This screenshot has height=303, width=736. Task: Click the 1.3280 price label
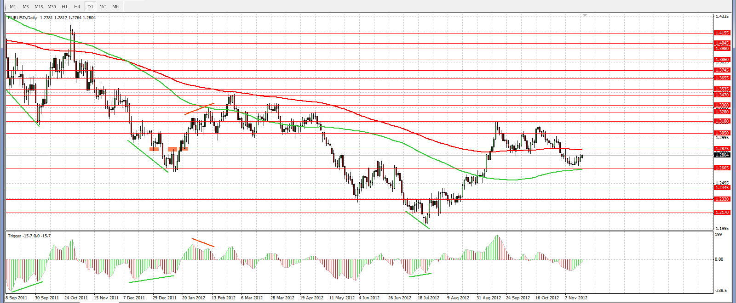pos(722,112)
